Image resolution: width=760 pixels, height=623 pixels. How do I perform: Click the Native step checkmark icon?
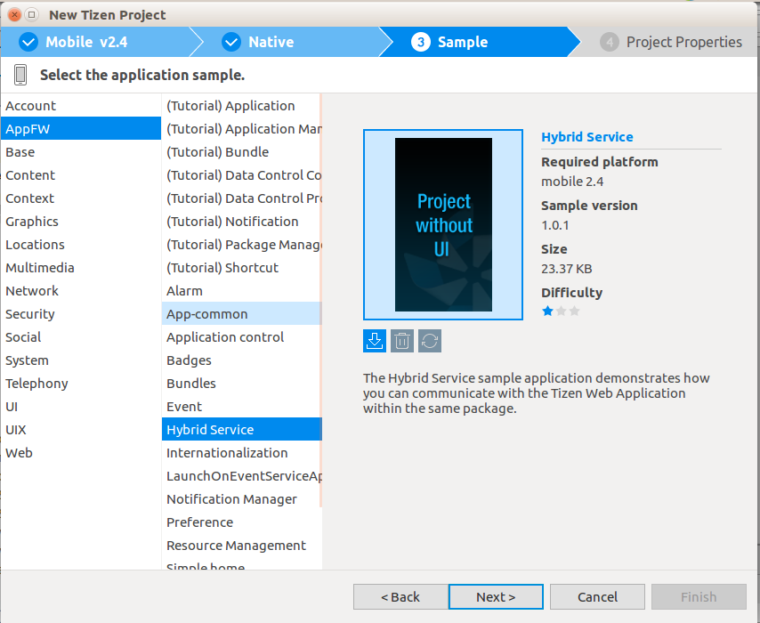coord(231,42)
